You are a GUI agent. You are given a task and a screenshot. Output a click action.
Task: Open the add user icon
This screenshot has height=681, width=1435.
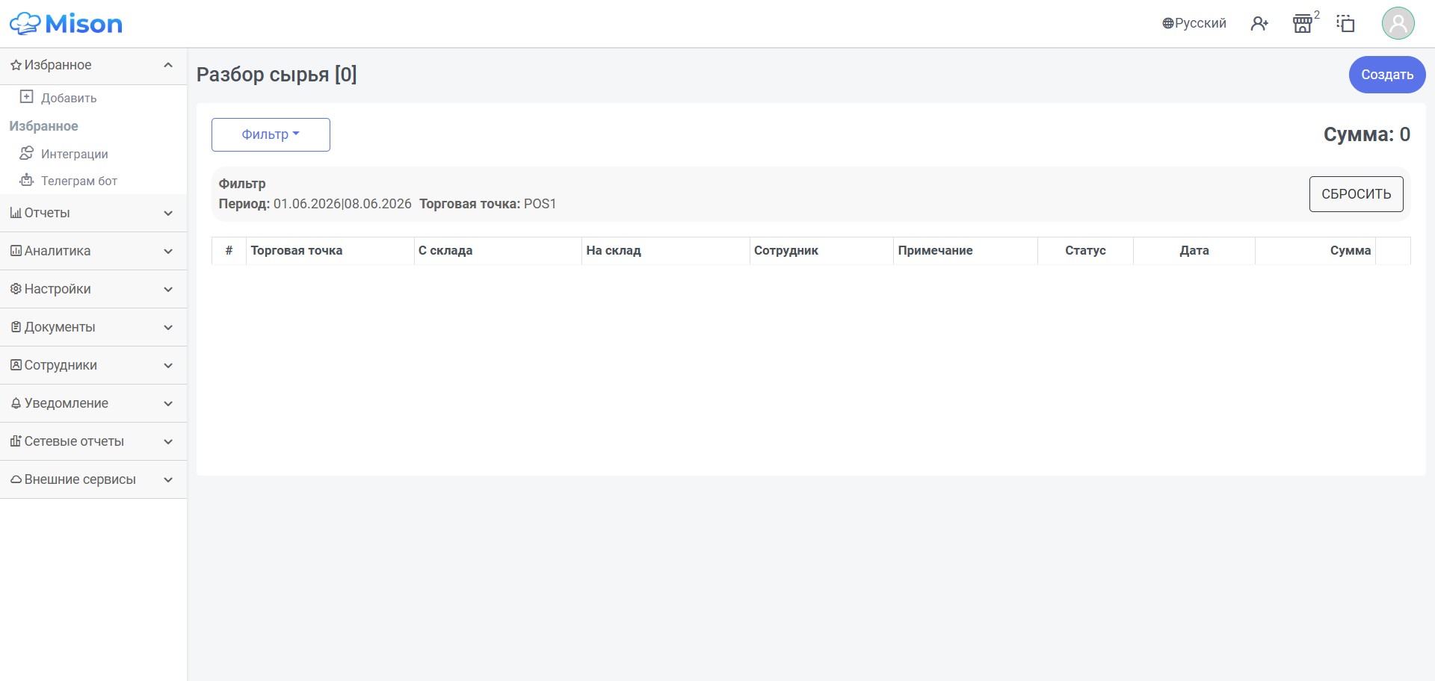click(x=1259, y=24)
